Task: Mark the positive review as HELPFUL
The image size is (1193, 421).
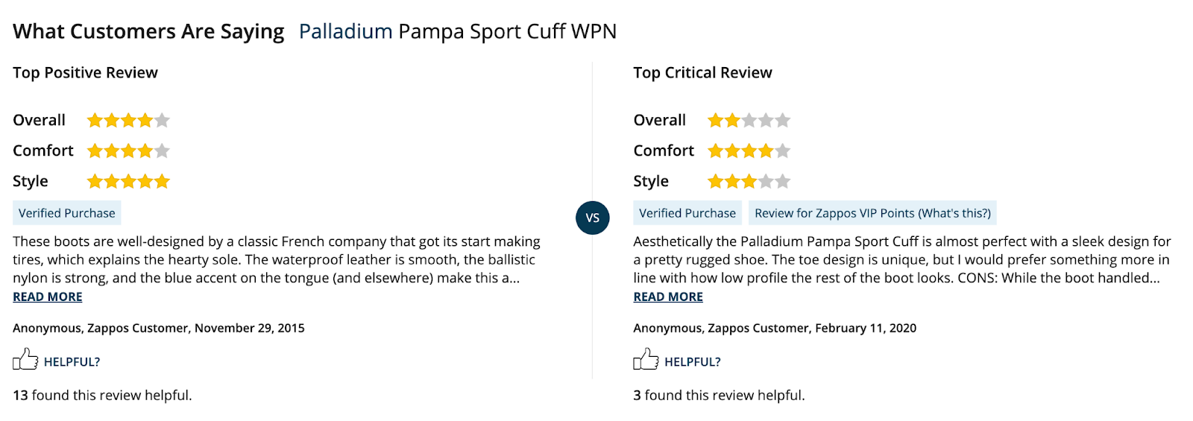Action: point(72,362)
